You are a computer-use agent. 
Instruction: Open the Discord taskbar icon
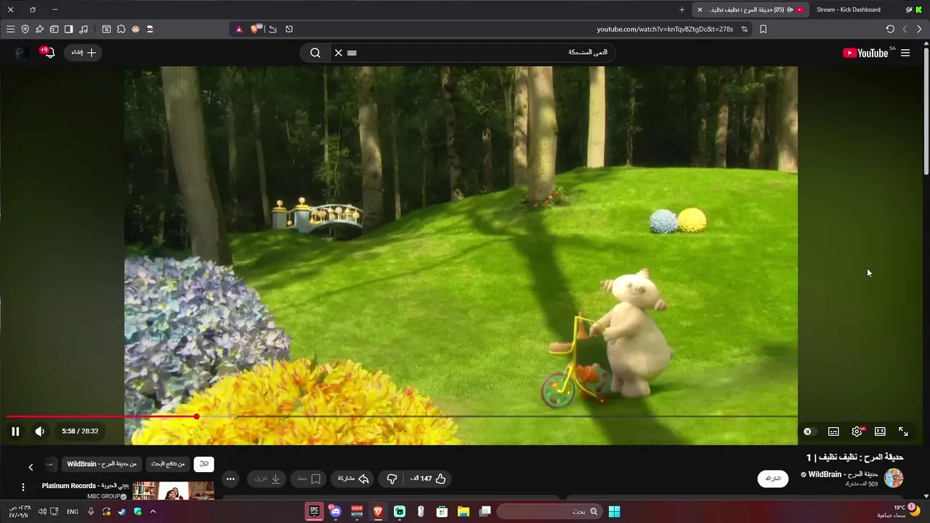(335, 511)
